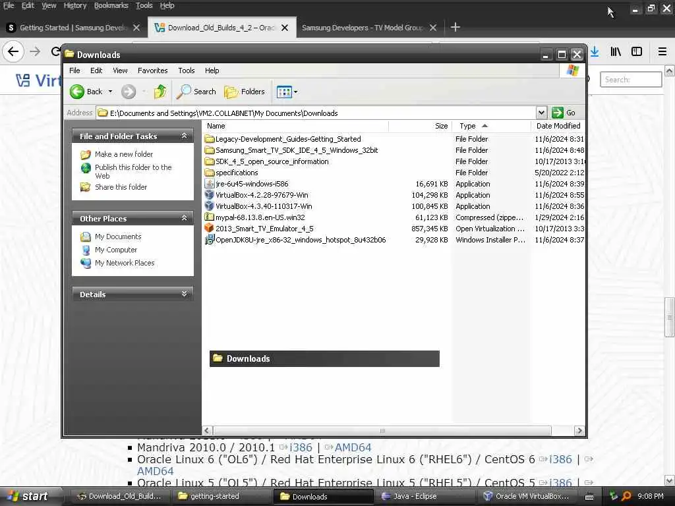Click the browser page Search field
Image resolution: width=675 pixels, height=506 pixels.
coord(631,80)
